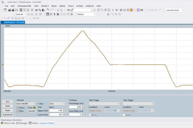Image resolution: width=193 pixels, height=128 pixels.
Task: Click the Save disk icon
Action: click(x=16, y=10)
